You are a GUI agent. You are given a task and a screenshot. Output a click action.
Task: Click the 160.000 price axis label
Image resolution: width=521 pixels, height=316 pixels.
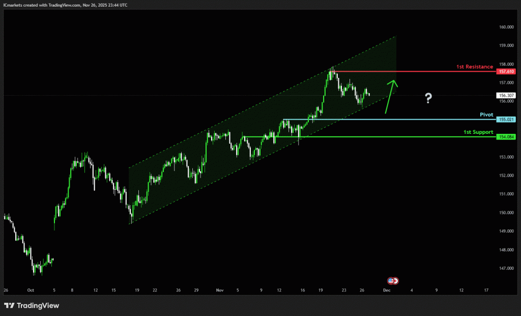tap(506, 27)
